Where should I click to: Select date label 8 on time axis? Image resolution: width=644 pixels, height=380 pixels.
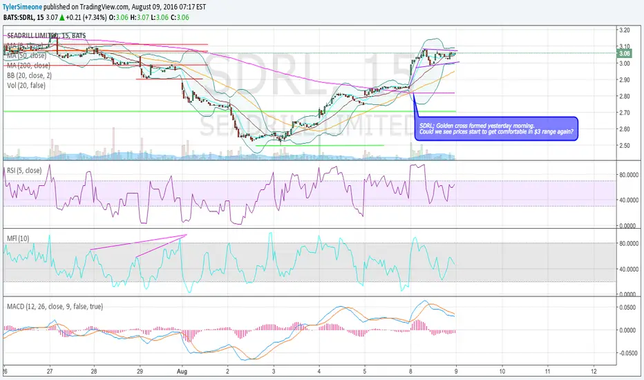pos(410,372)
